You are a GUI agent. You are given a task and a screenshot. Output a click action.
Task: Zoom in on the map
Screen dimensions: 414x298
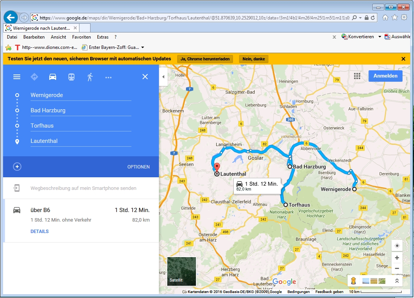coord(397,258)
